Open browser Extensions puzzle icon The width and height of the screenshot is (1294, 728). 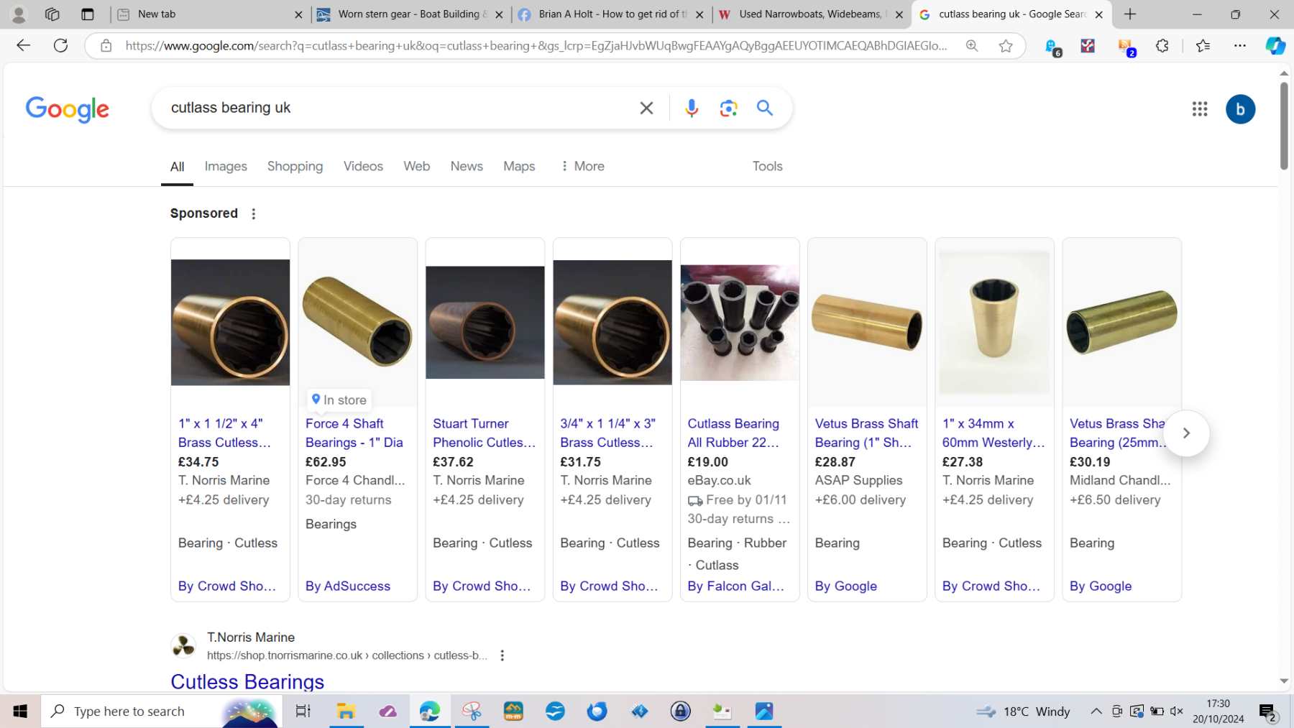1162,46
